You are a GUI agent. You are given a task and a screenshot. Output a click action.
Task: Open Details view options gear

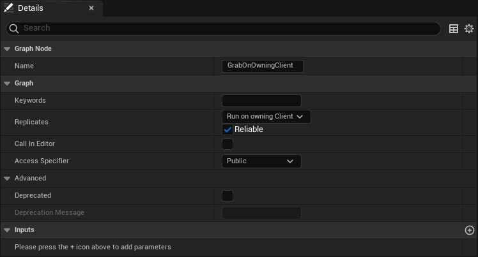click(469, 29)
